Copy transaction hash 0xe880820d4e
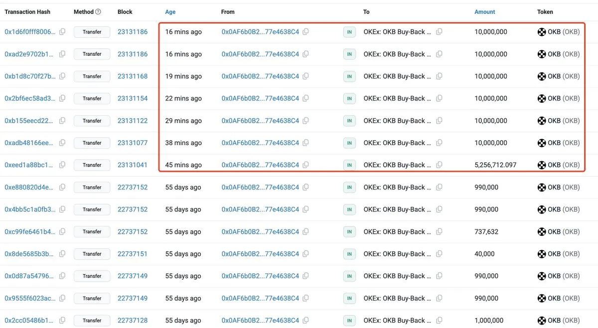 [x=62, y=187]
